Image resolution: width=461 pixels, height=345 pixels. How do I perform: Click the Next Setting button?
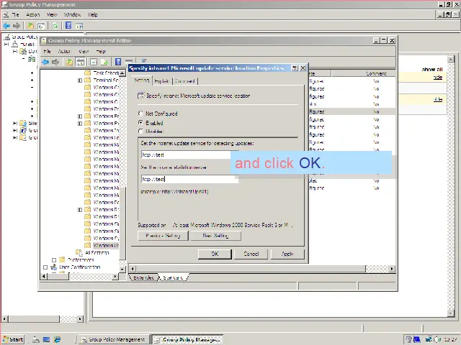[x=215, y=236]
